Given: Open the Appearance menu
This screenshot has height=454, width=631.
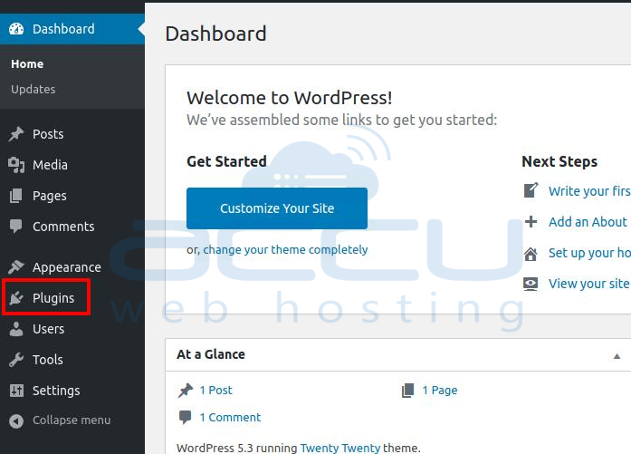Looking at the screenshot, I should (67, 267).
